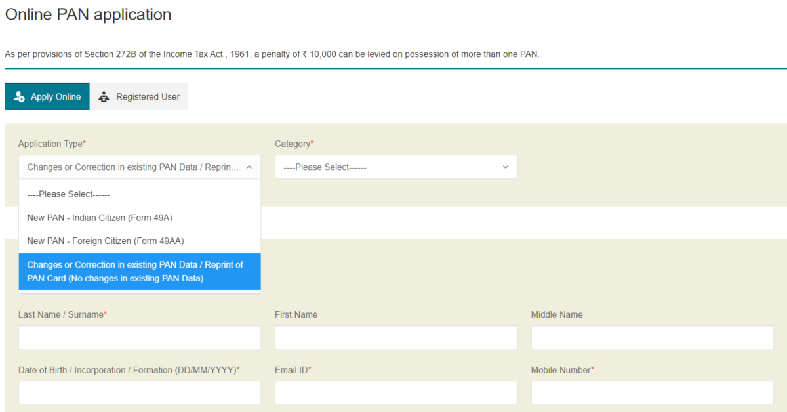Select the Apply Online tab
The image size is (787, 412).
pyautogui.click(x=47, y=96)
